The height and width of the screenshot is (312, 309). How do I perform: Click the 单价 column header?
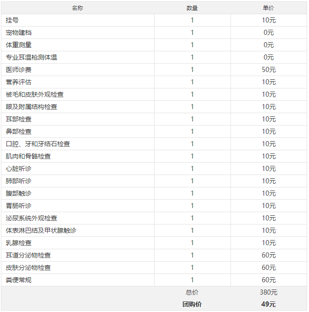pyautogui.click(x=268, y=8)
